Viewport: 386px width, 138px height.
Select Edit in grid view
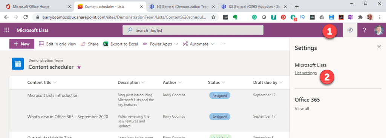(58, 44)
